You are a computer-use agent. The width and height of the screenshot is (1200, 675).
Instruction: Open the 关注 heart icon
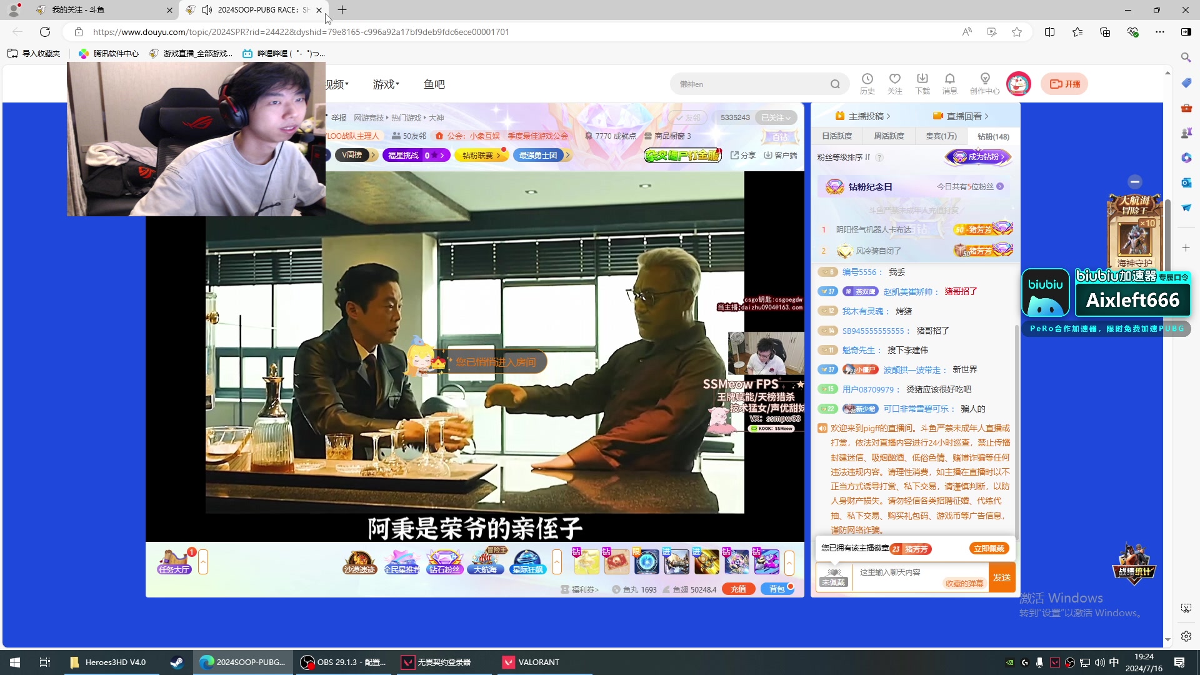tap(895, 84)
